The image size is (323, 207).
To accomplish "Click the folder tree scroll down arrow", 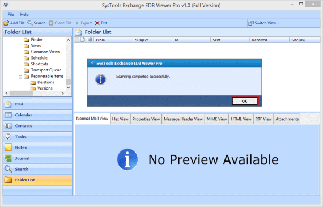I will (x=69, y=88).
